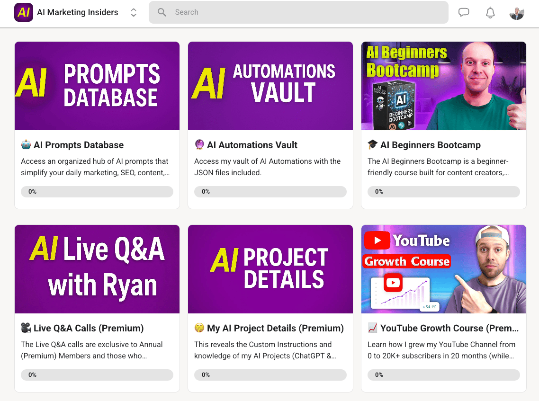The width and height of the screenshot is (539, 401).
Task: Select the YouTube Growth Course thumbnail image
Action: pyautogui.click(x=443, y=269)
